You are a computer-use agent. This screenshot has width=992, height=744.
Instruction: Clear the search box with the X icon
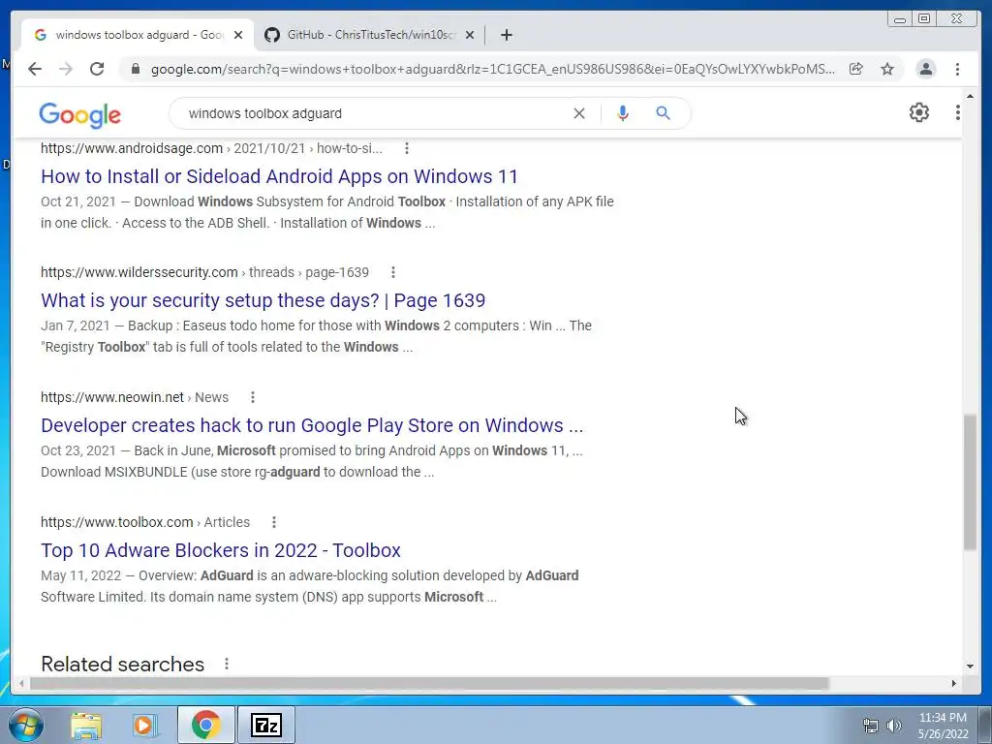click(579, 113)
